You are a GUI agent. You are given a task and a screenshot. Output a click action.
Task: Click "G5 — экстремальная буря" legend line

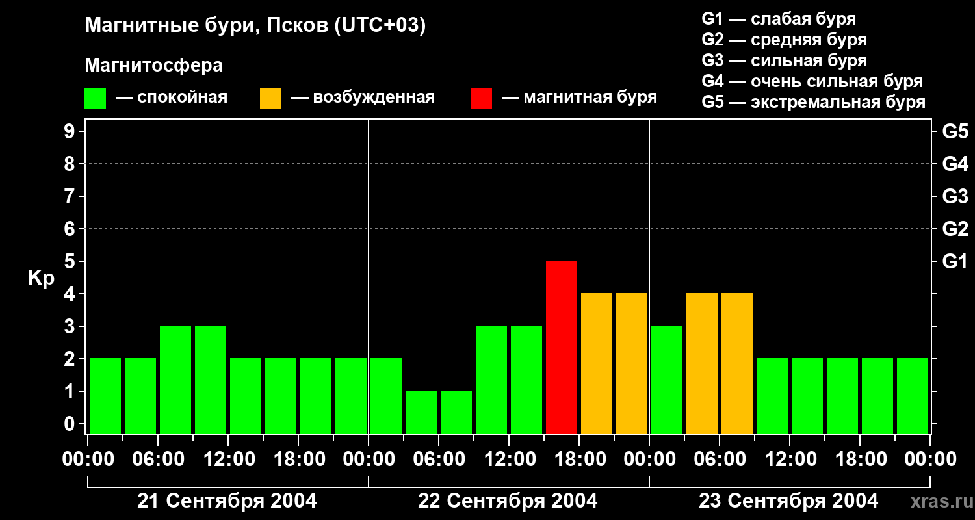[814, 102]
